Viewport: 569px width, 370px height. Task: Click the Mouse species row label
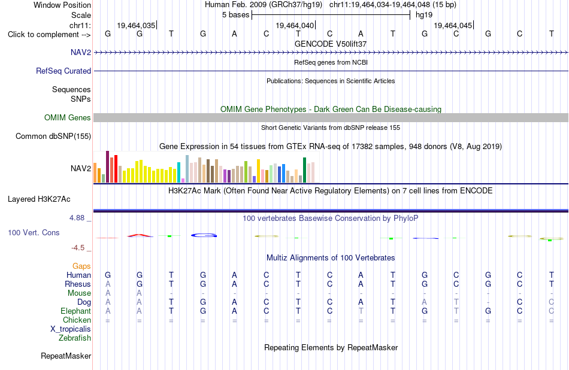pyautogui.click(x=79, y=293)
